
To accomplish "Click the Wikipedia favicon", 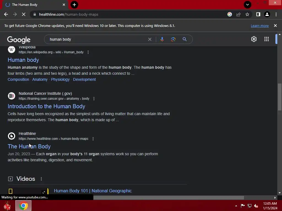I will [x=12, y=49].
